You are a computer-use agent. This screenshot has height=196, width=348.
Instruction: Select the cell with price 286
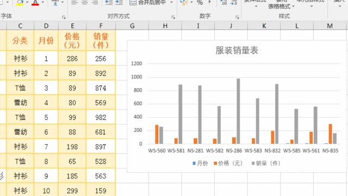click(72, 58)
